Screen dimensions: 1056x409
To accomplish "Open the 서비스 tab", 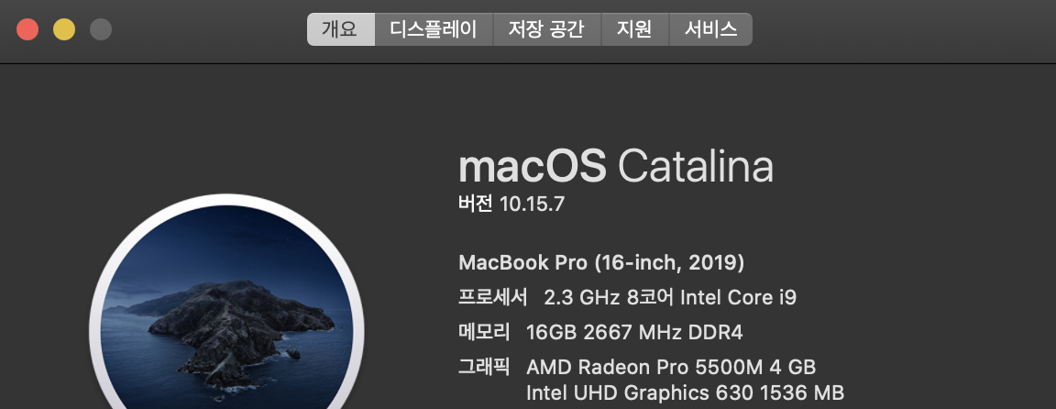I will [x=710, y=29].
